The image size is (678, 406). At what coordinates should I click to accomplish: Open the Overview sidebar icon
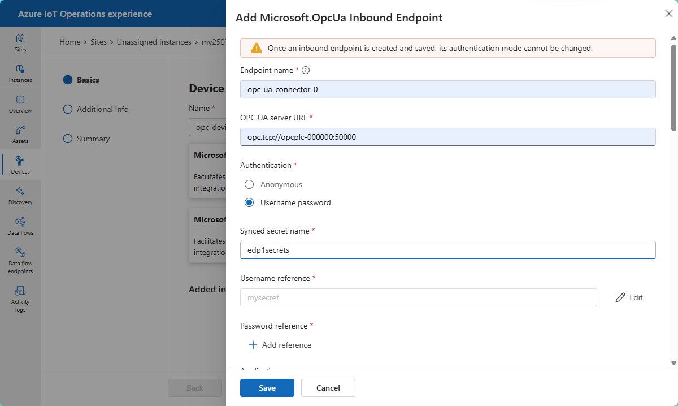pos(20,104)
